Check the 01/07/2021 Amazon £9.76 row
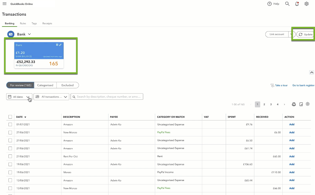This screenshot has height=195, width=315. pyautogui.click(x=10, y=124)
